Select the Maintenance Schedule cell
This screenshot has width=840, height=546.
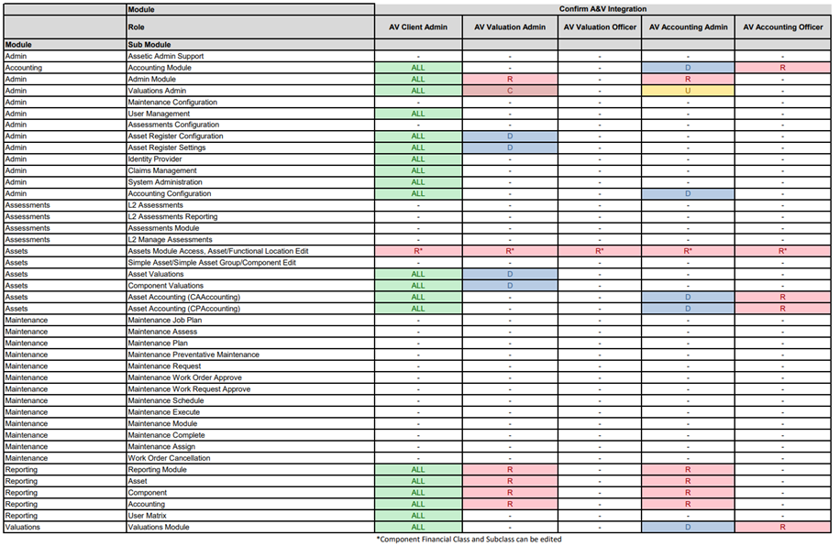(x=250, y=400)
